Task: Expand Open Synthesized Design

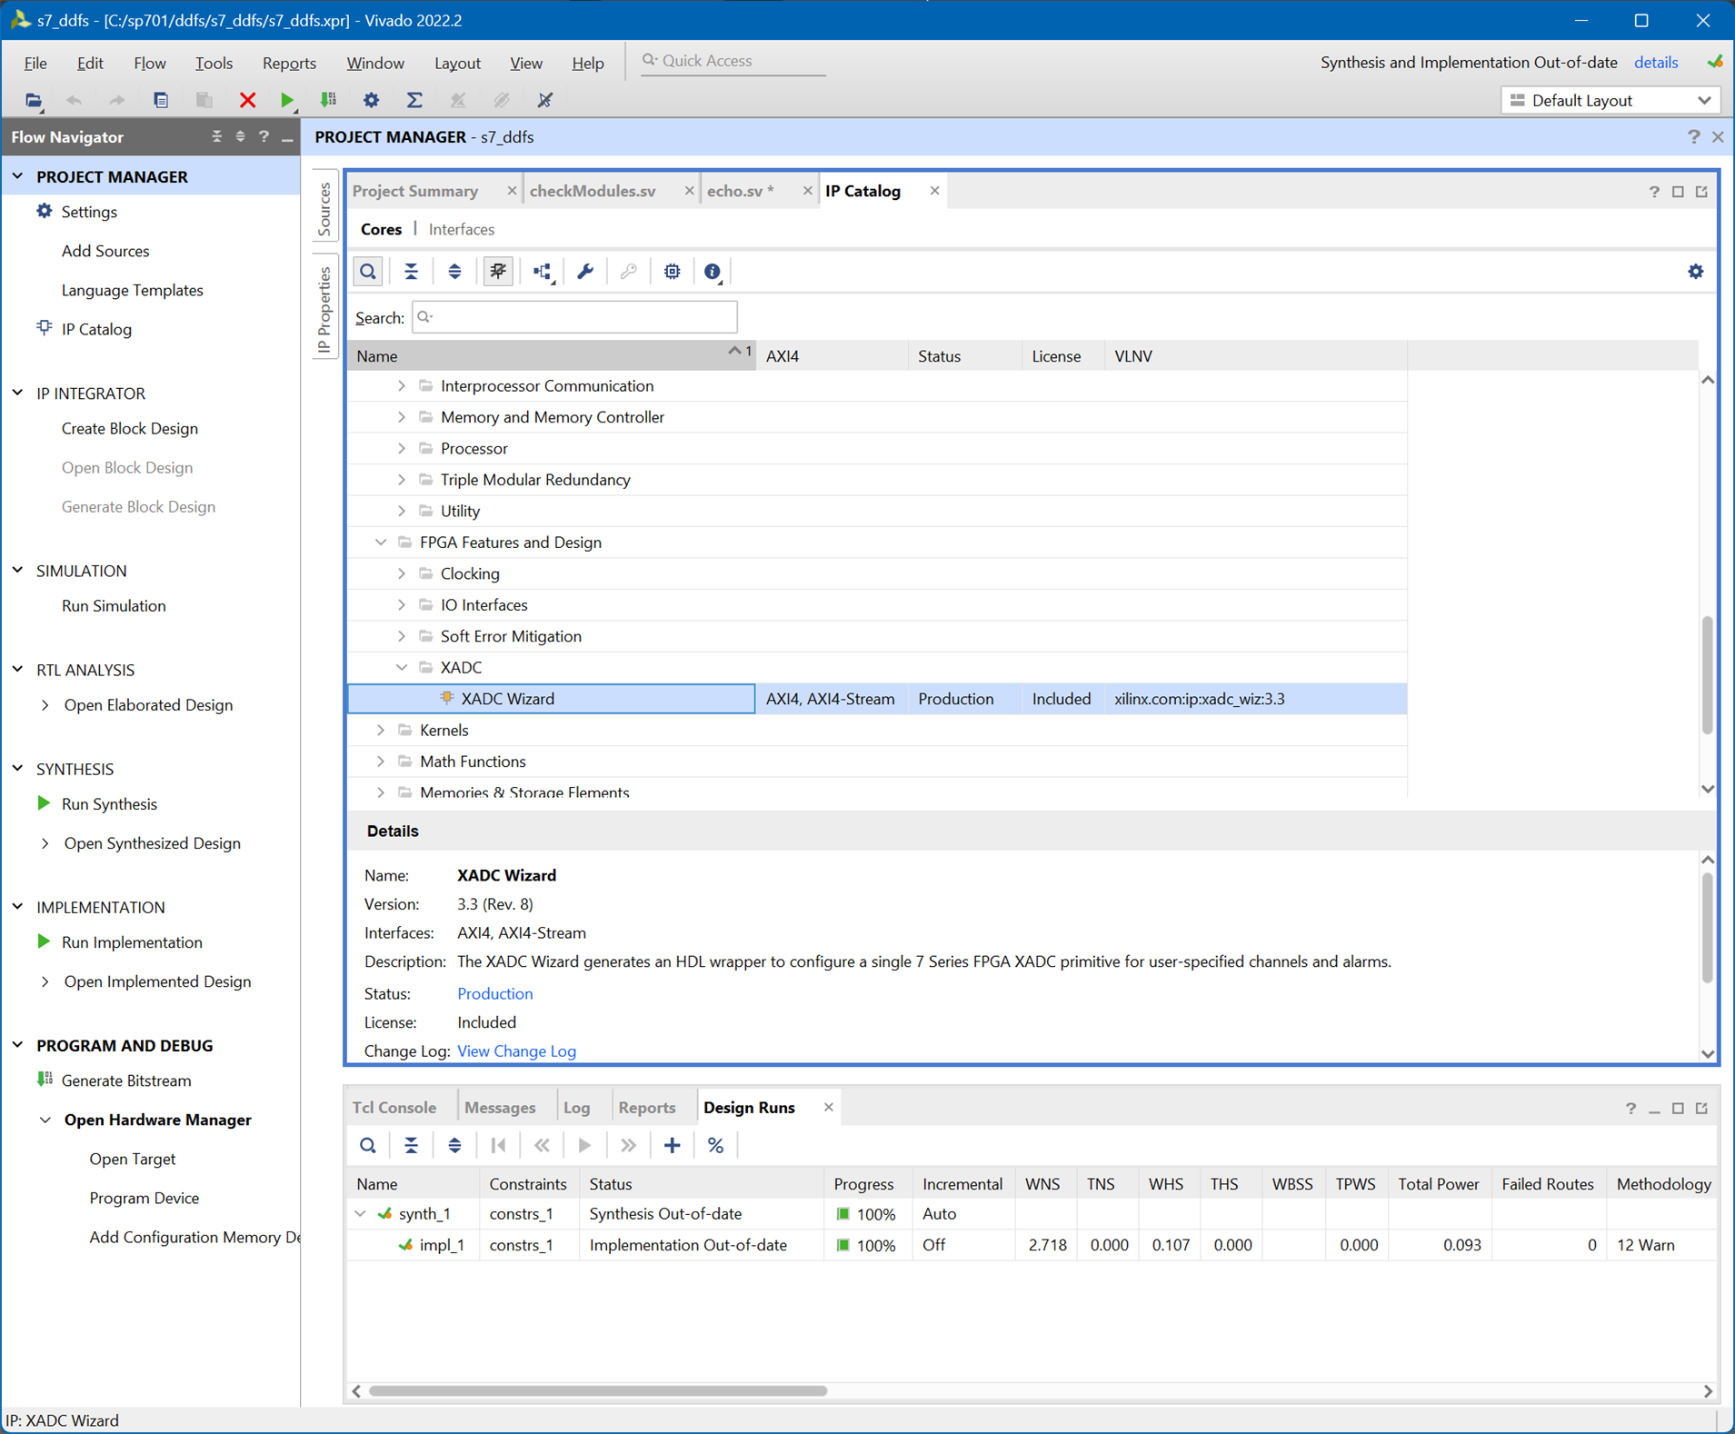Action: (45, 843)
